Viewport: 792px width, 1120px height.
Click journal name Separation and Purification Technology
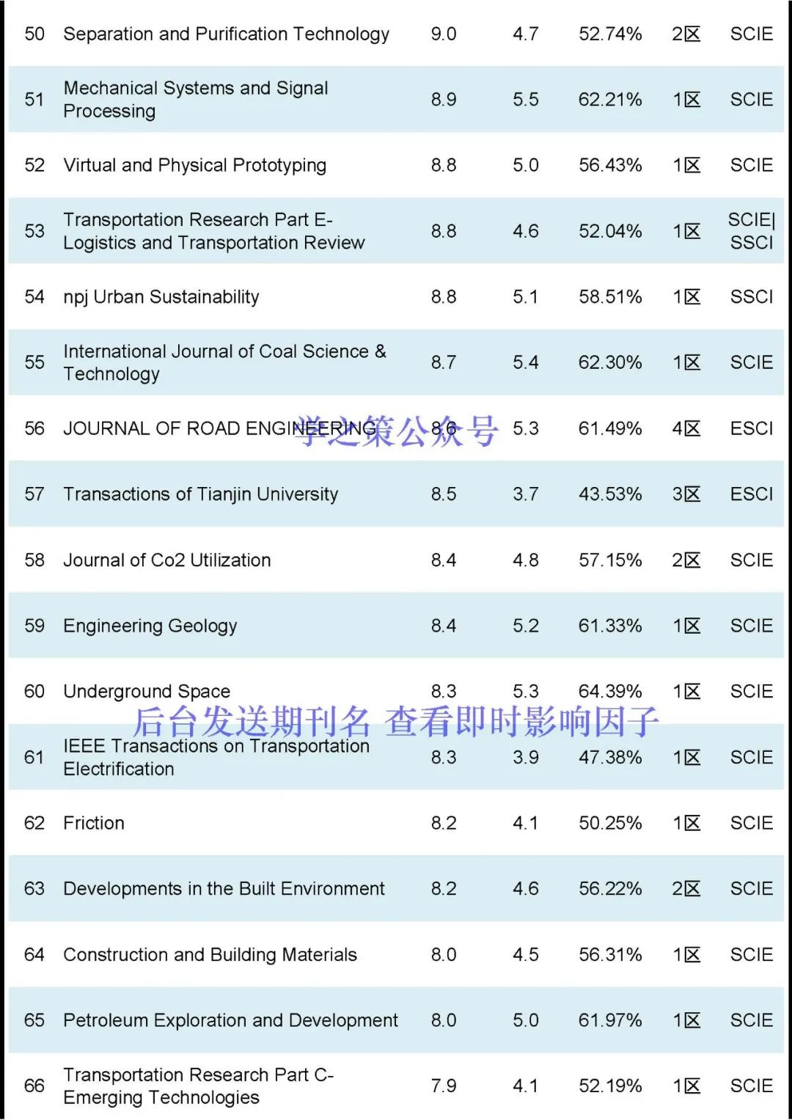(x=226, y=34)
